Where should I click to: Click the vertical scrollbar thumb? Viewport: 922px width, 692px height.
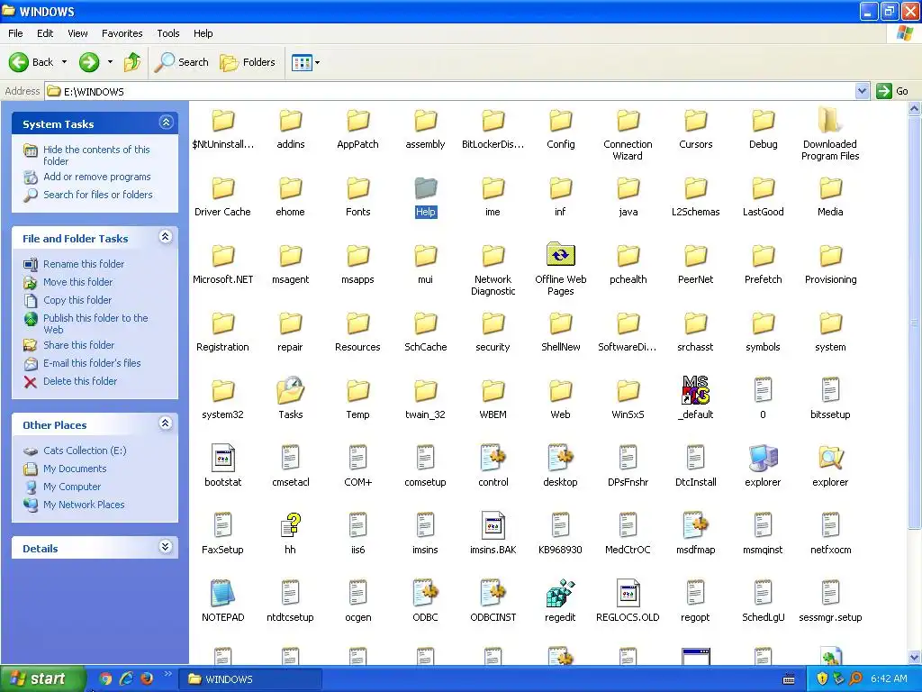(915, 322)
